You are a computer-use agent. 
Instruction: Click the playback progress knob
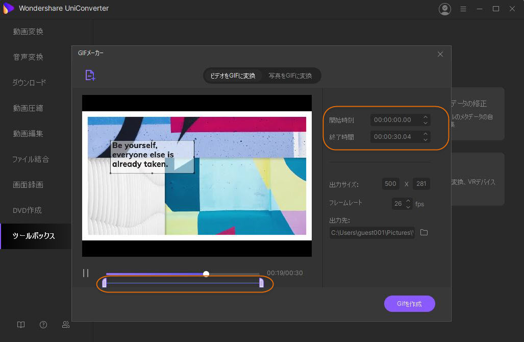(206, 274)
